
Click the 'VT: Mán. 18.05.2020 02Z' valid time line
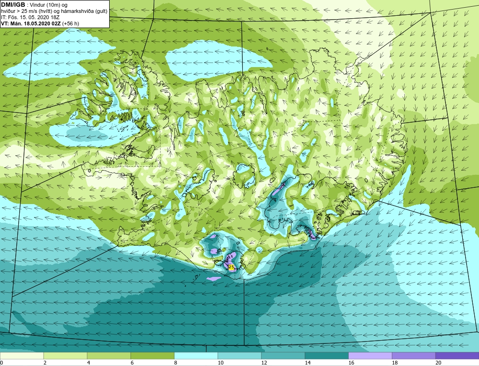(x=40, y=23)
